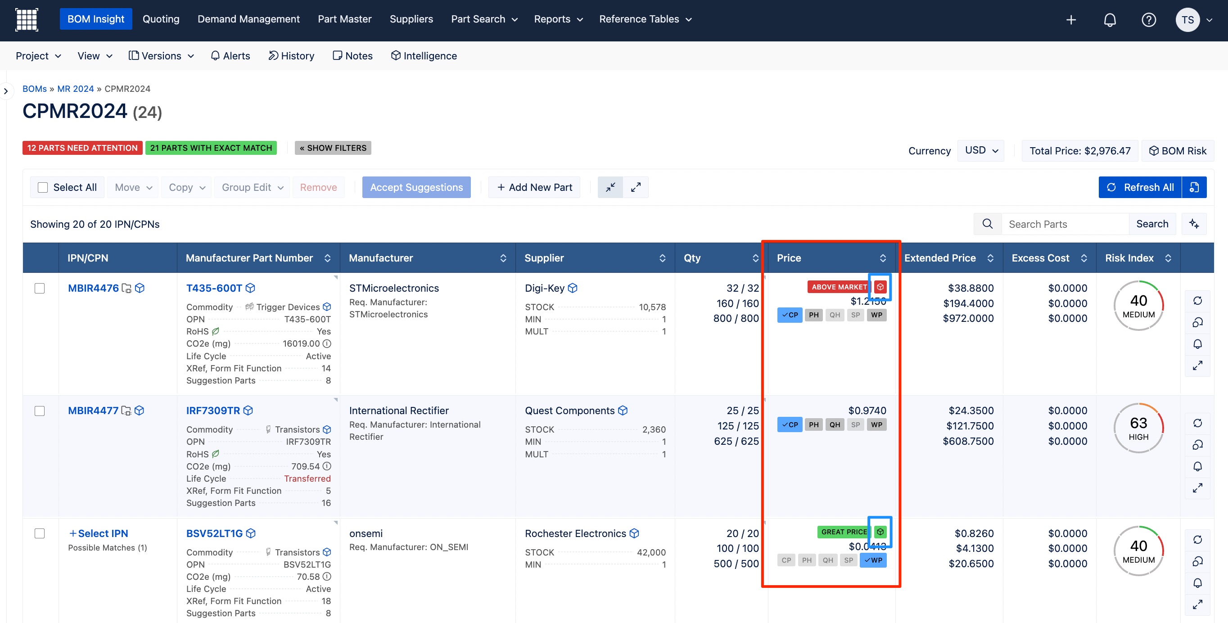Viewport: 1228px width, 623px height.
Task: Go to the Quoting tab
Action: [x=161, y=19]
